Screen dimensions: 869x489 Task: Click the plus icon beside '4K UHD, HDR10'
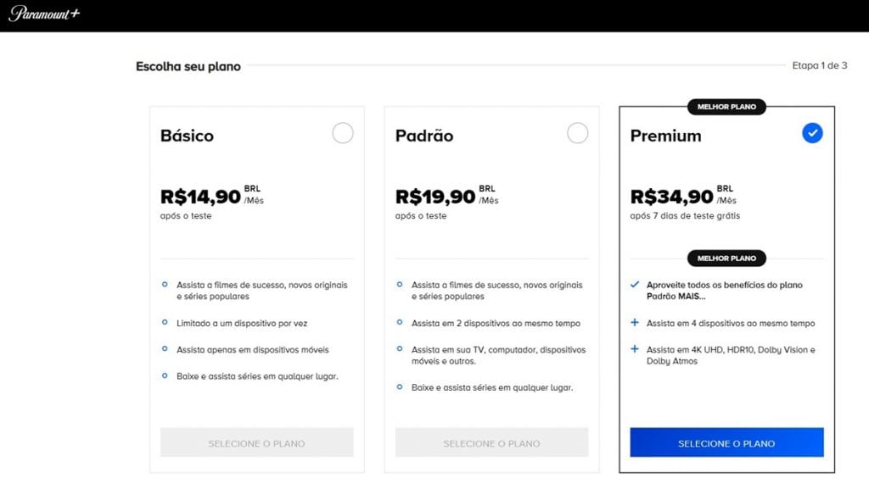(635, 349)
